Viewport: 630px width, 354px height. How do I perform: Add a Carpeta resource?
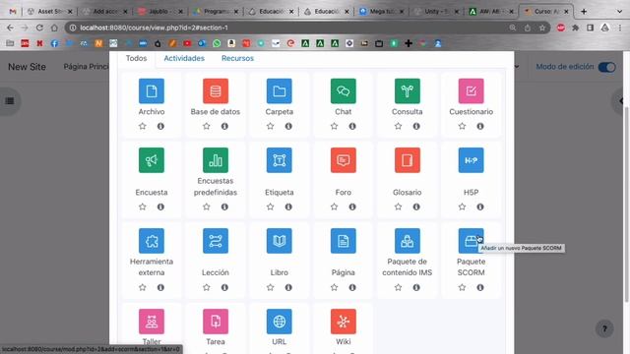click(x=280, y=90)
